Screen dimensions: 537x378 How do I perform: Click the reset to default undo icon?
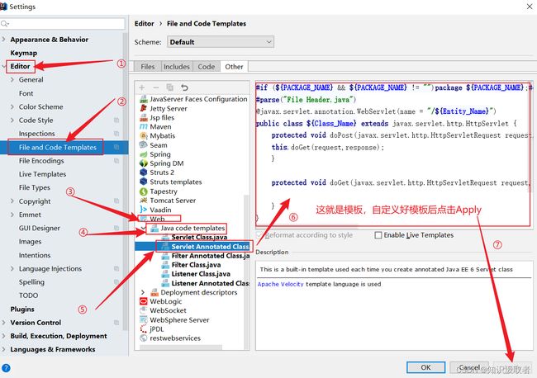coord(184,87)
